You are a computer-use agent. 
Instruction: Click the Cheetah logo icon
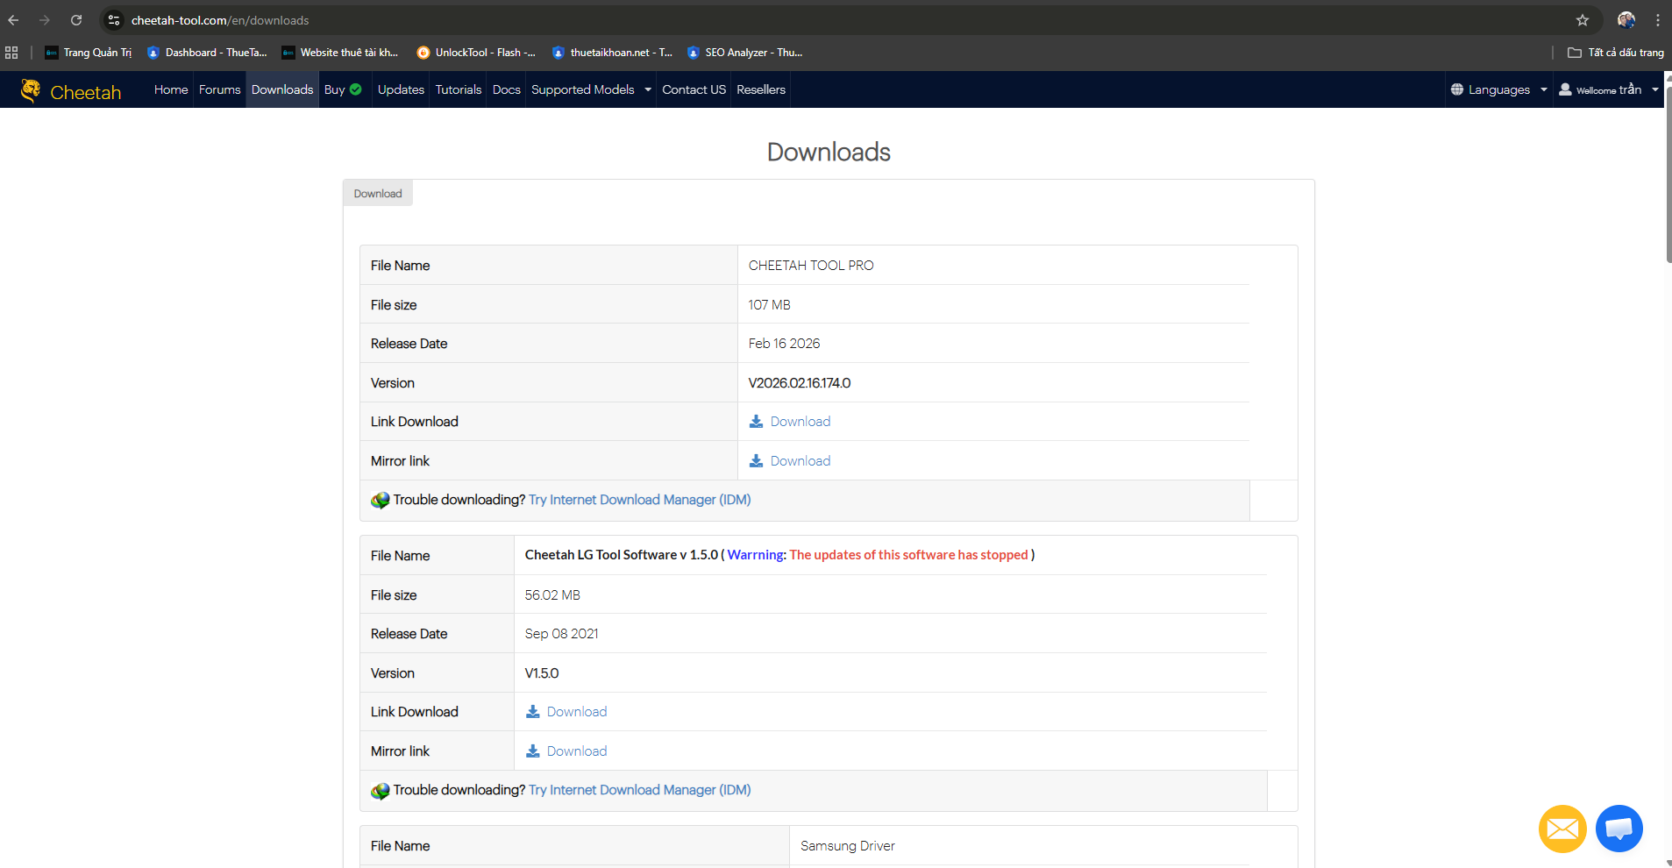click(31, 90)
